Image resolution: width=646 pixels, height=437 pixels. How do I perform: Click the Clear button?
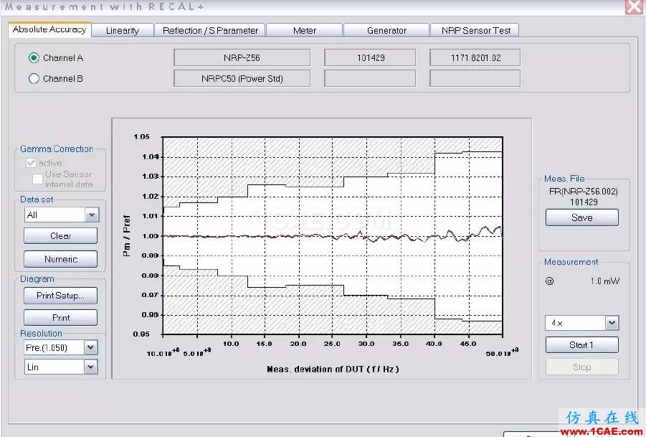[x=60, y=236]
